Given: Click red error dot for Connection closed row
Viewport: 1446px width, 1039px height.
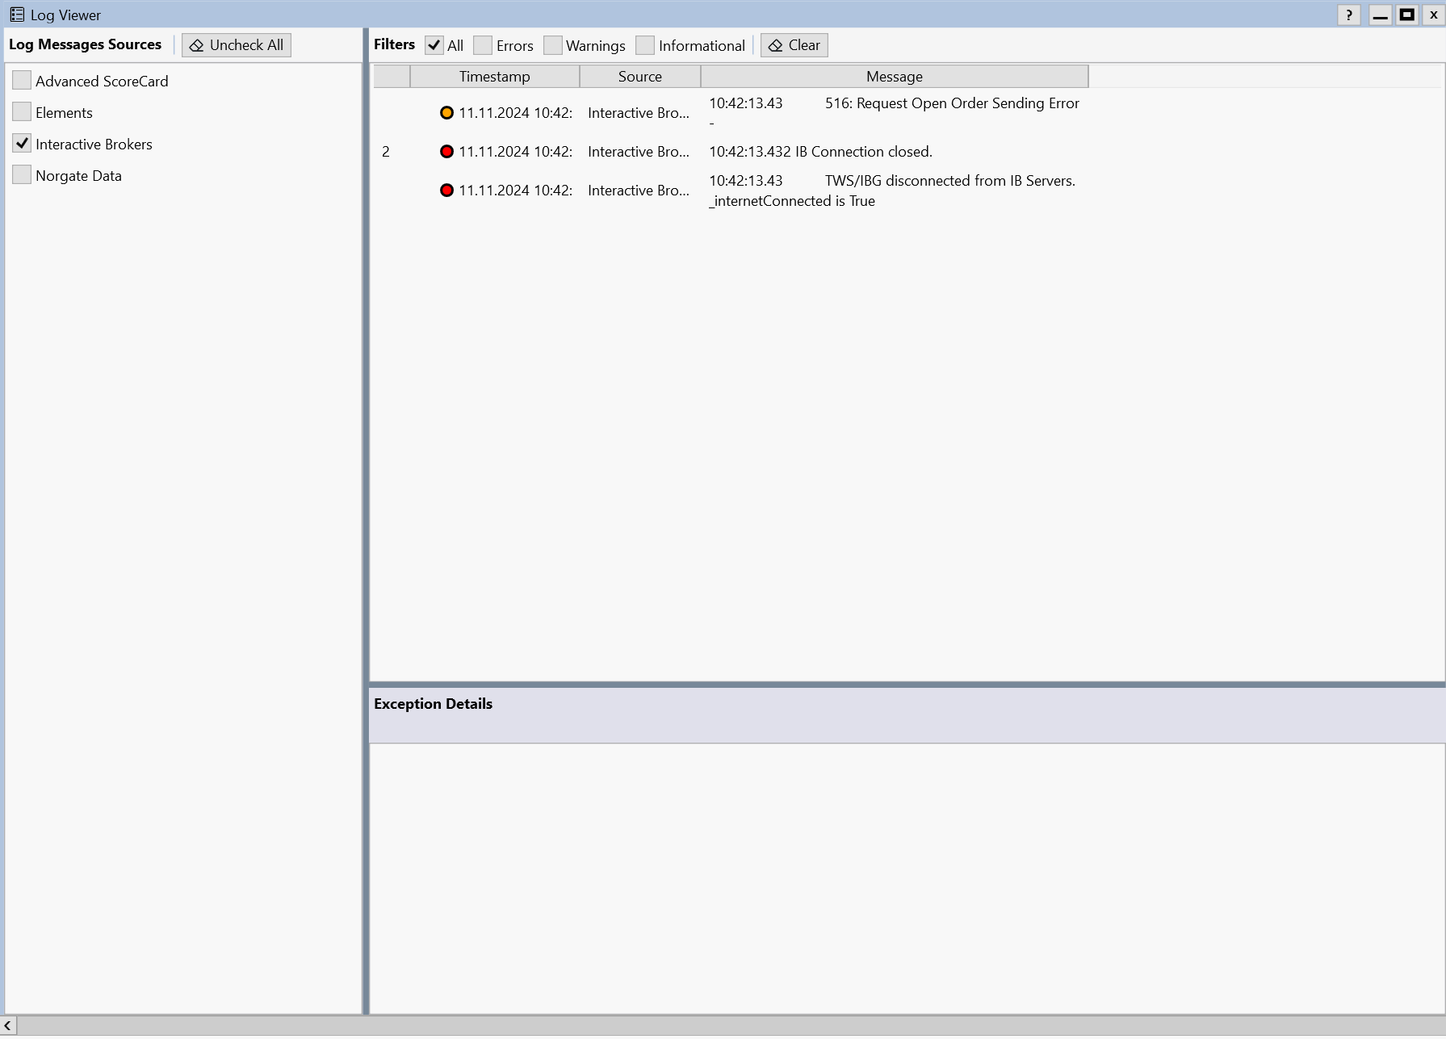Looking at the screenshot, I should click(x=446, y=152).
